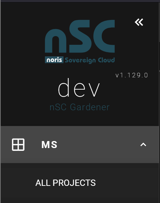Click the large nSC logo graphic
Viewport: 160px width, 203px height.
pos(80,42)
